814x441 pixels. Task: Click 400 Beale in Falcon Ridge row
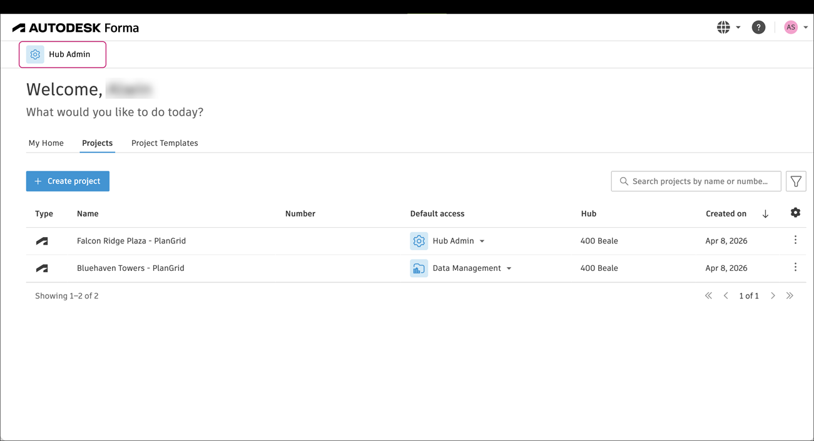[599, 241]
